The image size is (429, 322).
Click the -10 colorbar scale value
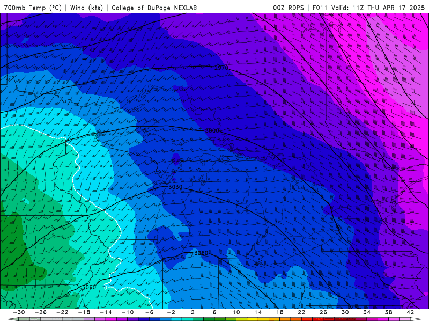pos(128,312)
